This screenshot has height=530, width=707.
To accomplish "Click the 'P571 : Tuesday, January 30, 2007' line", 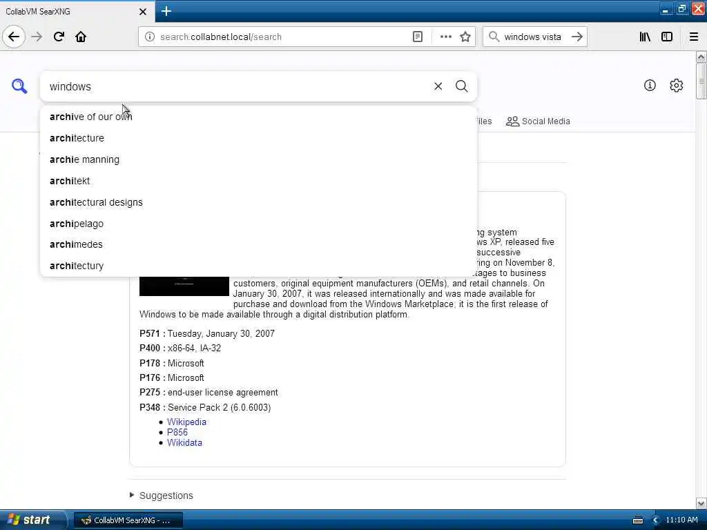I will pos(207,333).
